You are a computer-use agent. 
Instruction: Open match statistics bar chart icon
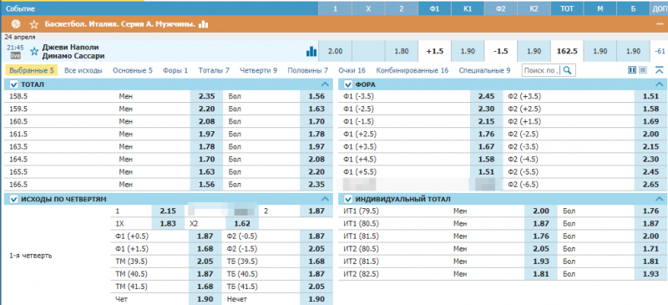click(311, 52)
